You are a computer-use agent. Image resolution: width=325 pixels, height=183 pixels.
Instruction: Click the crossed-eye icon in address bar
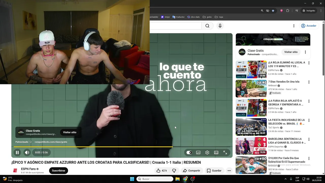tap(268, 11)
